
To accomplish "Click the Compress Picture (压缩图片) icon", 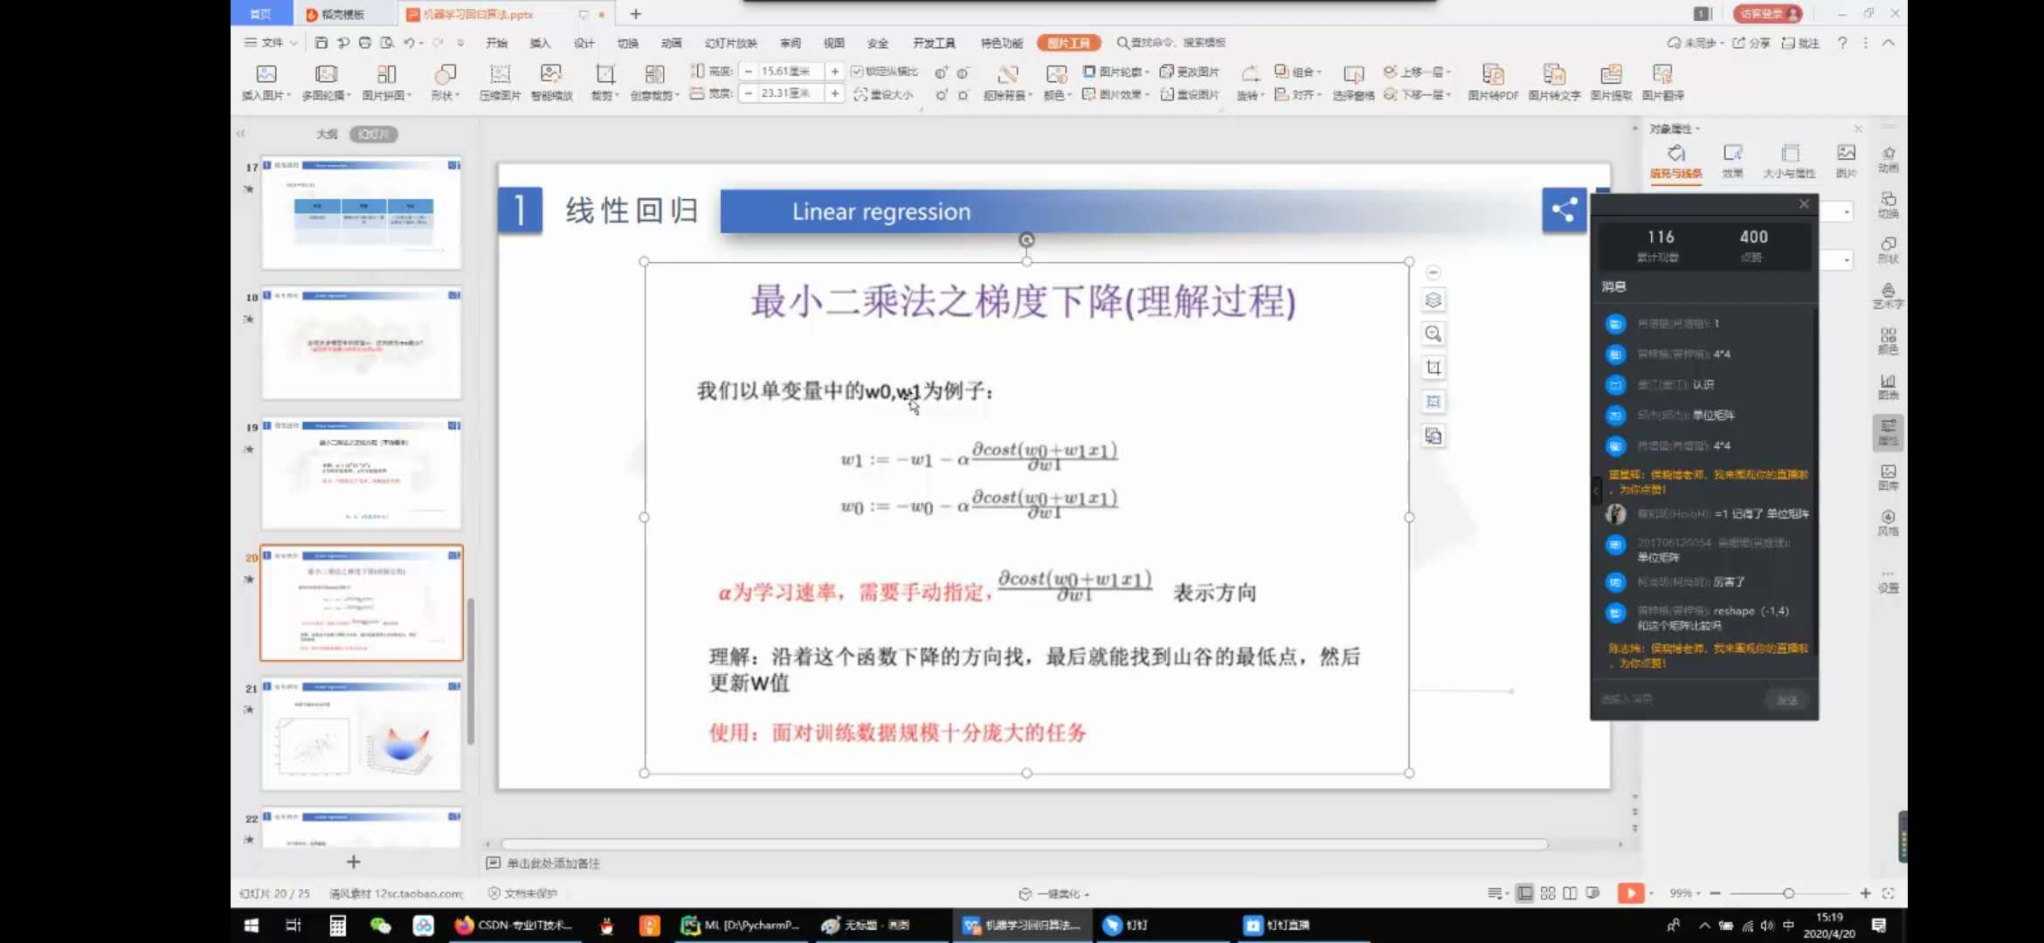I will (500, 76).
